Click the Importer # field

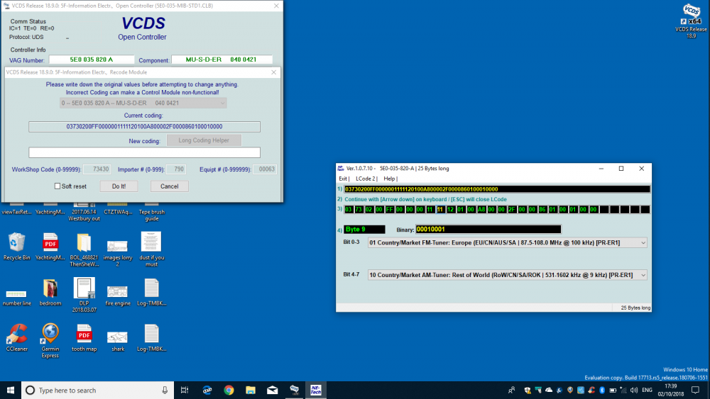(176, 169)
